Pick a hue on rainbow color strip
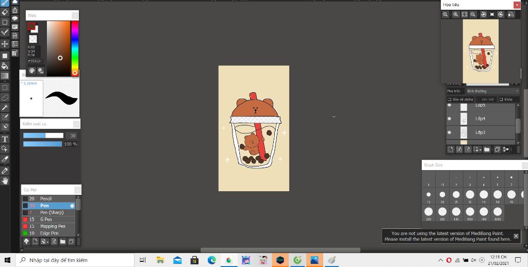The height and width of the screenshot is (267, 528). 75,49
